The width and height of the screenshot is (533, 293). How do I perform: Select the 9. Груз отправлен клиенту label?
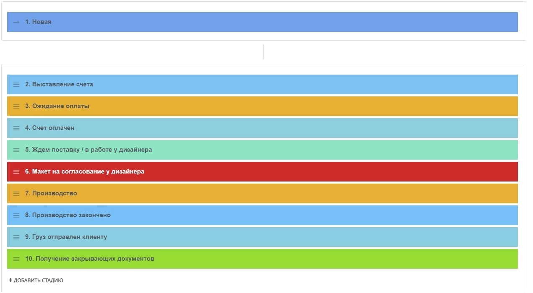(x=66, y=237)
